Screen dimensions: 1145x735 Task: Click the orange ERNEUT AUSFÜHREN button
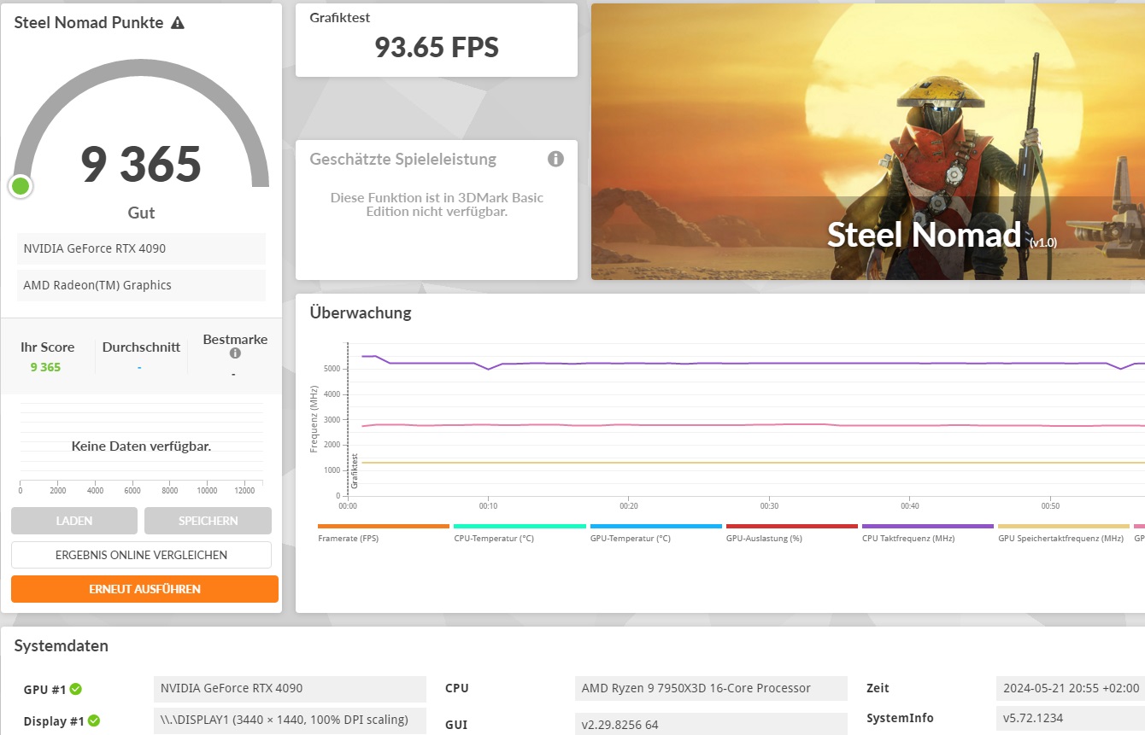pos(144,589)
